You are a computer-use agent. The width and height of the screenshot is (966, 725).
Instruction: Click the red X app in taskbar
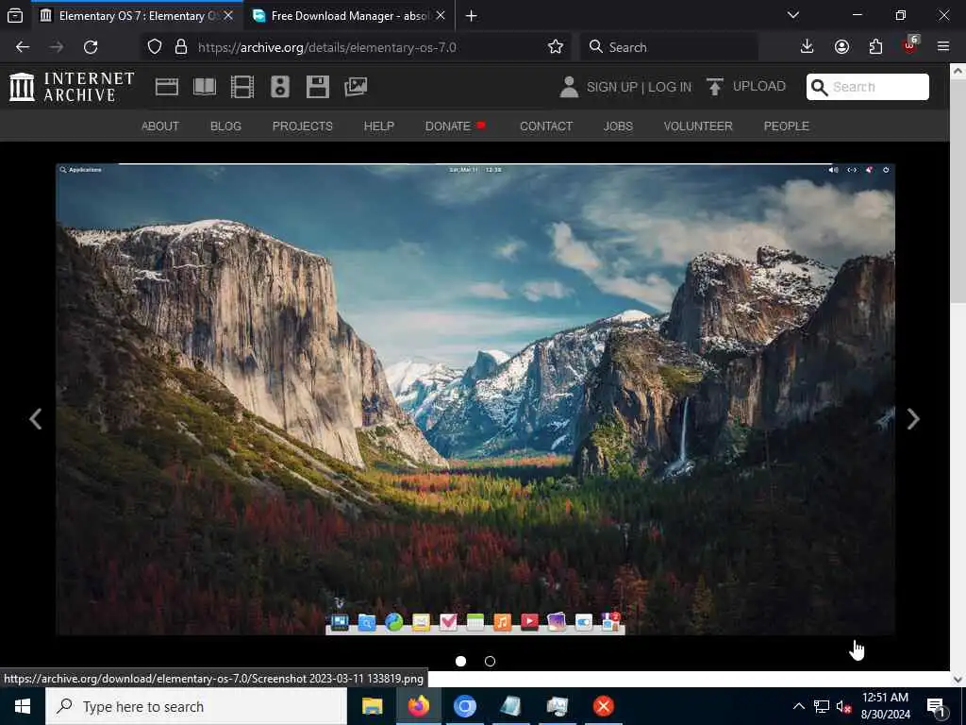coord(603,706)
